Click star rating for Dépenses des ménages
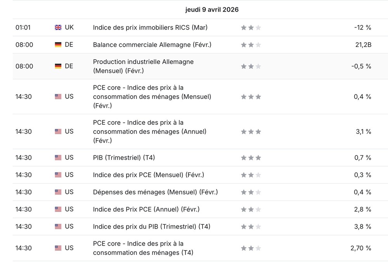Viewport: 388px width, 263px height. [x=251, y=192]
